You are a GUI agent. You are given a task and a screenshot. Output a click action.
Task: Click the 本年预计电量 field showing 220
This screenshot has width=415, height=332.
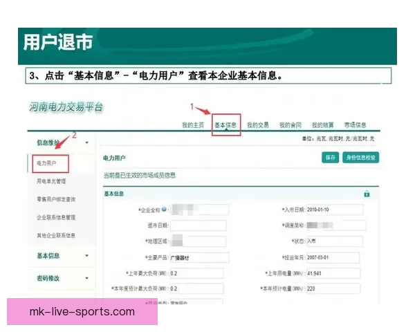point(333,288)
